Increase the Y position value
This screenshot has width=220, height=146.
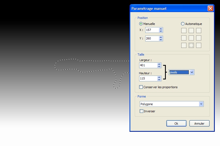[x=161, y=37]
